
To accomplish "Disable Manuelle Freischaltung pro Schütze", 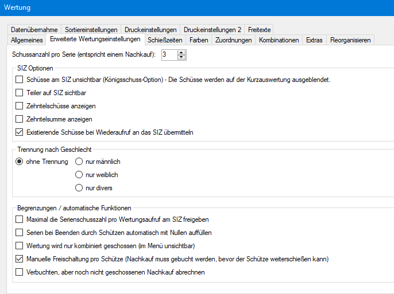I will coord(20,259).
